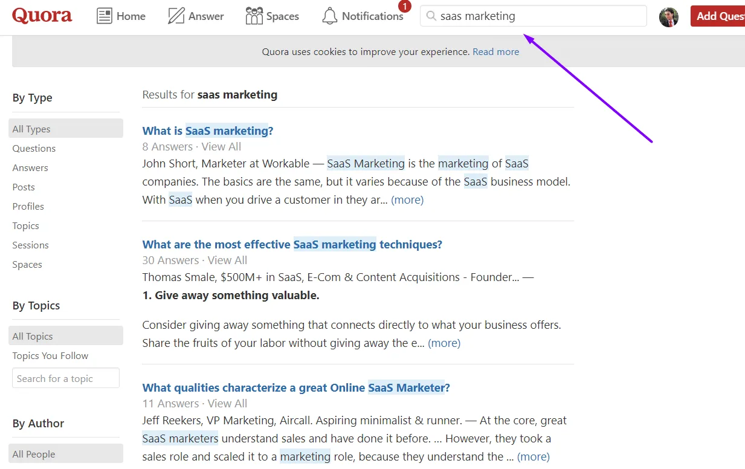
Task: Filter results by Spaces type
Action: pos(27,264)
